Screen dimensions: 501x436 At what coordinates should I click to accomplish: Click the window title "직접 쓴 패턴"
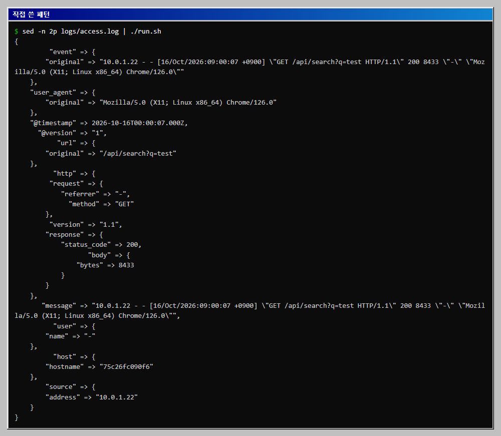(31, 15)
